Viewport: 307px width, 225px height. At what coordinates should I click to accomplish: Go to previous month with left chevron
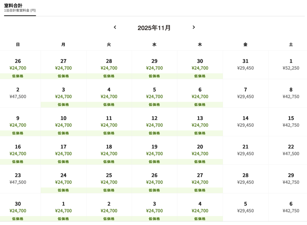tap(115, 27)
